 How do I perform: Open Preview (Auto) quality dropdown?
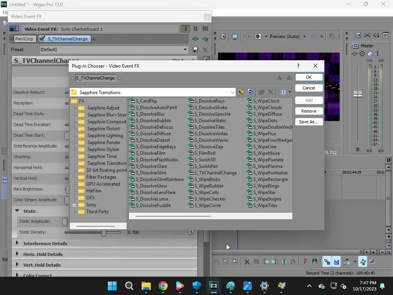304,36
